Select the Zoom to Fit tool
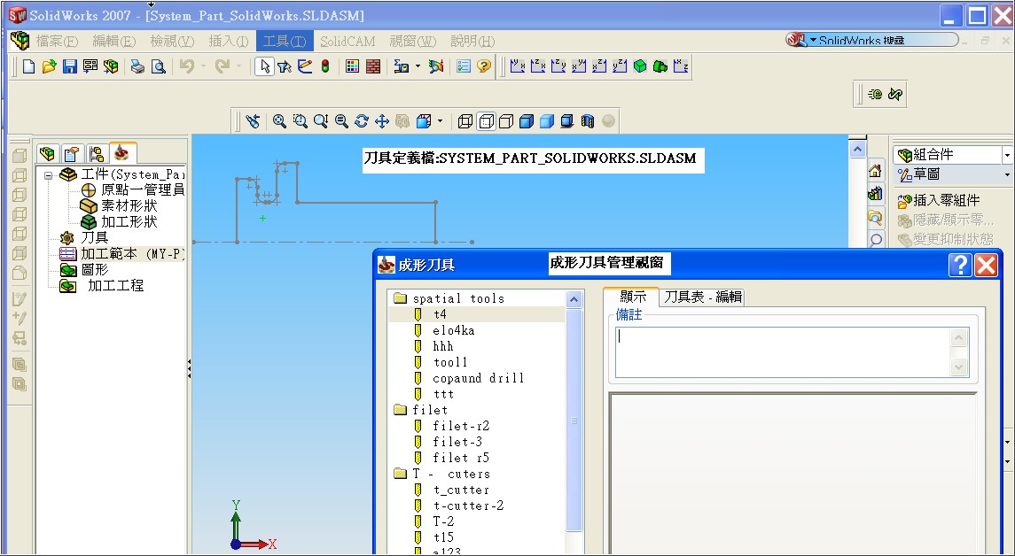 pos(279,121)
